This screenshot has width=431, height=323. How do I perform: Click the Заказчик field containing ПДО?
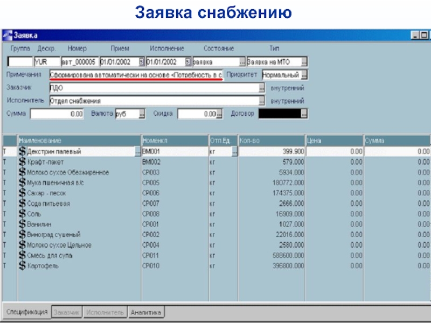point(154,88)
